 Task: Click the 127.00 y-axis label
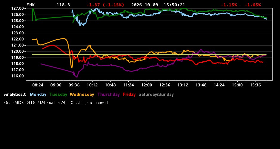pyautogui.click(x=18, y=8)
